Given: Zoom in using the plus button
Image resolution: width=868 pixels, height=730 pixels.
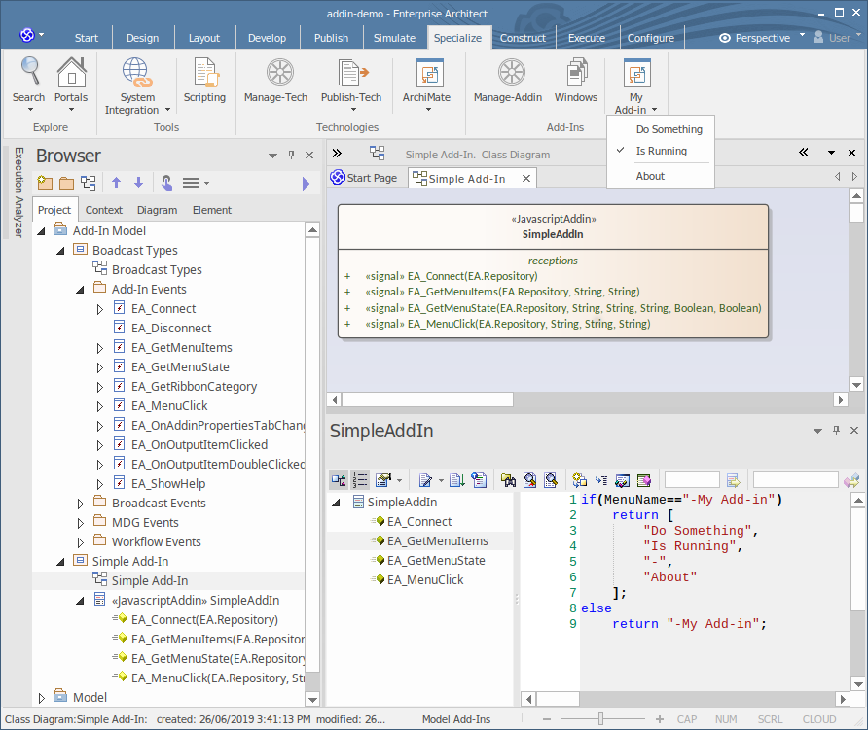Looking at the screenshot, I should click(x=660, y=719).
